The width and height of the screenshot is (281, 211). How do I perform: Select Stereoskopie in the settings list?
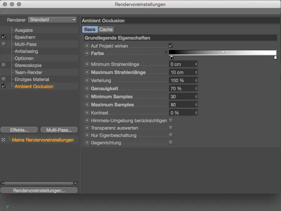[x=28, y=65]
